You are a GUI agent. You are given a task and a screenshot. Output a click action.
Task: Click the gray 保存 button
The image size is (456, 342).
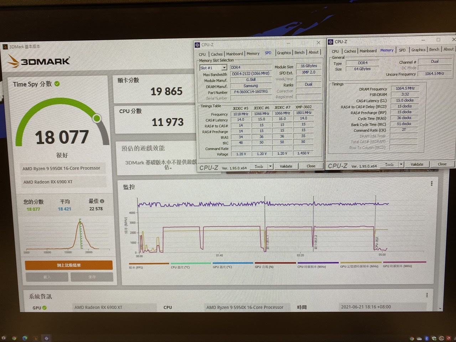click(x=92, y=277)
